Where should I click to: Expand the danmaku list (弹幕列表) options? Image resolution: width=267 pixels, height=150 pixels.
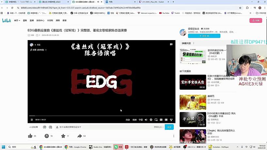[x=194, y=43]
